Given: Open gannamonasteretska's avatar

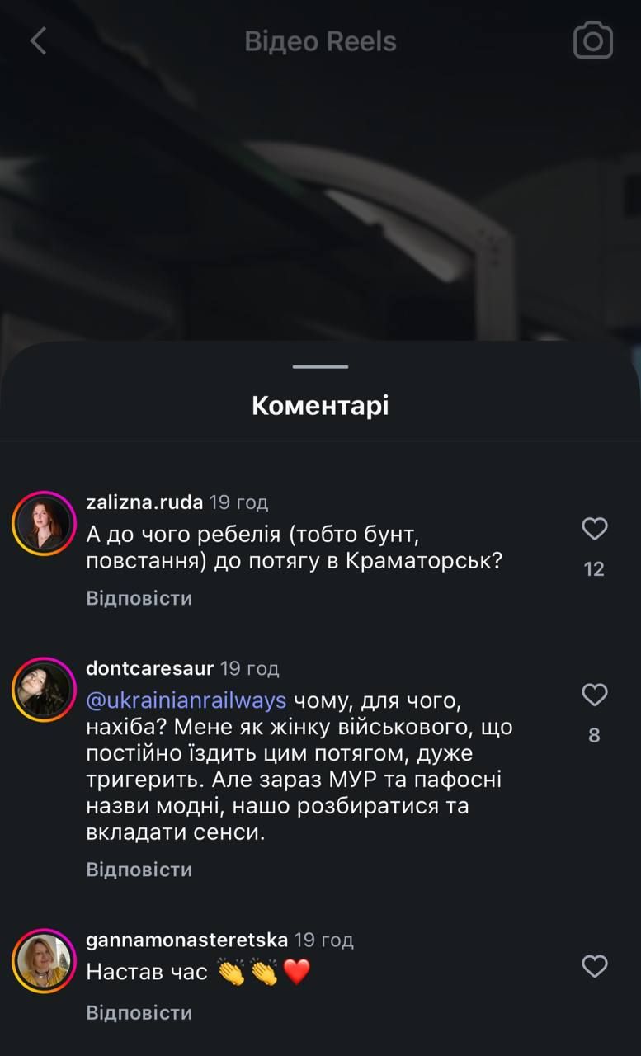Looking at the screenshot, I should (44, 961).
